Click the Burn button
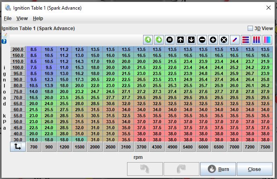The image size is (277, 179). tap(217, 169)
